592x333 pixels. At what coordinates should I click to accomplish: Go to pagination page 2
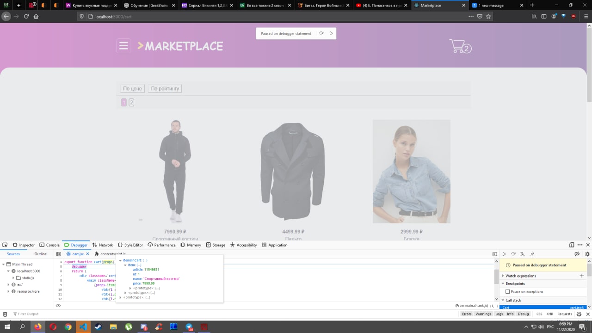point(131,102)
